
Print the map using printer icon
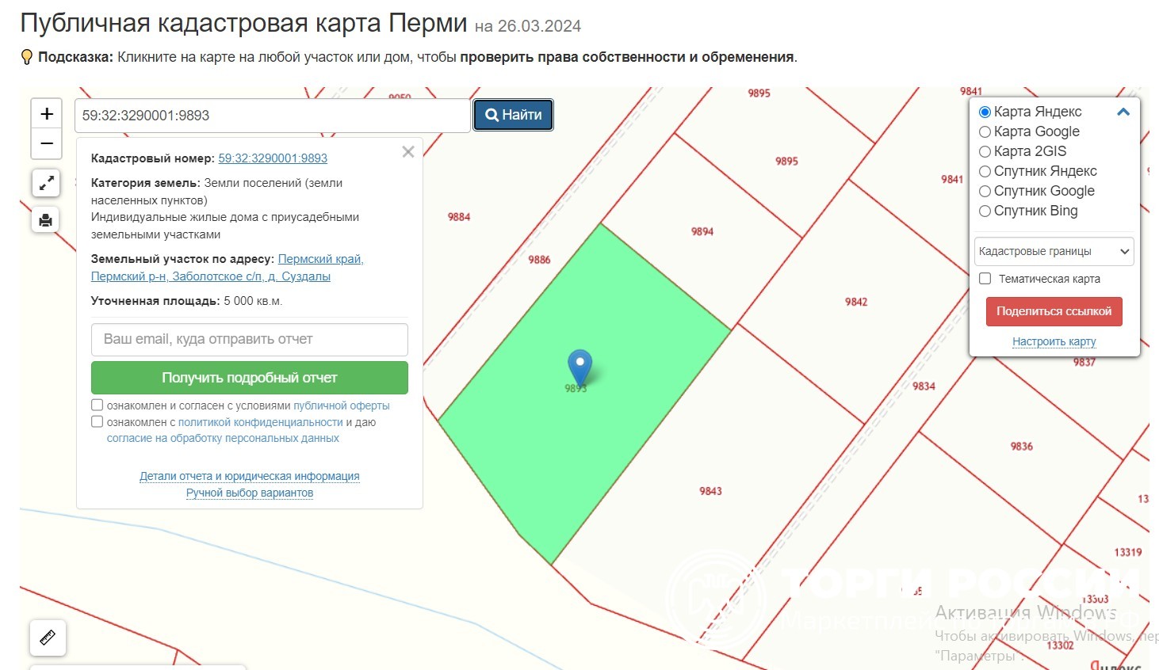tap(46, 219)
